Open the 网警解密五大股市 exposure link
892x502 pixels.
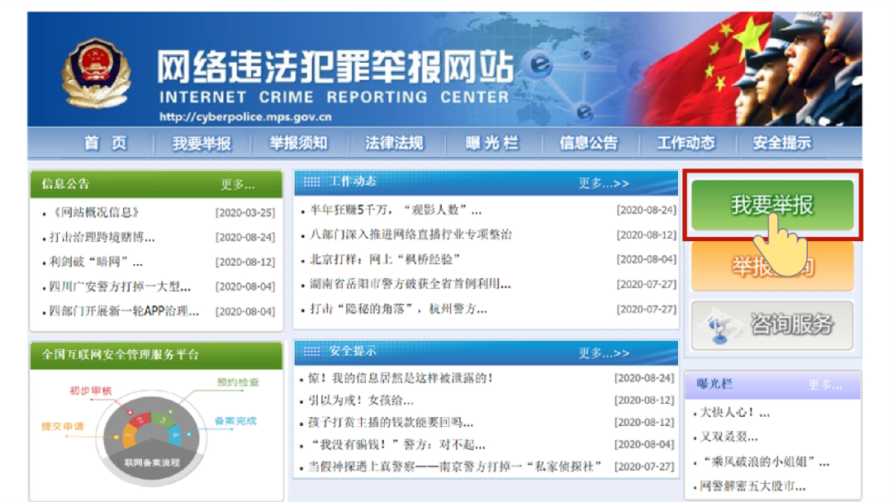click(x=752, y=485)
